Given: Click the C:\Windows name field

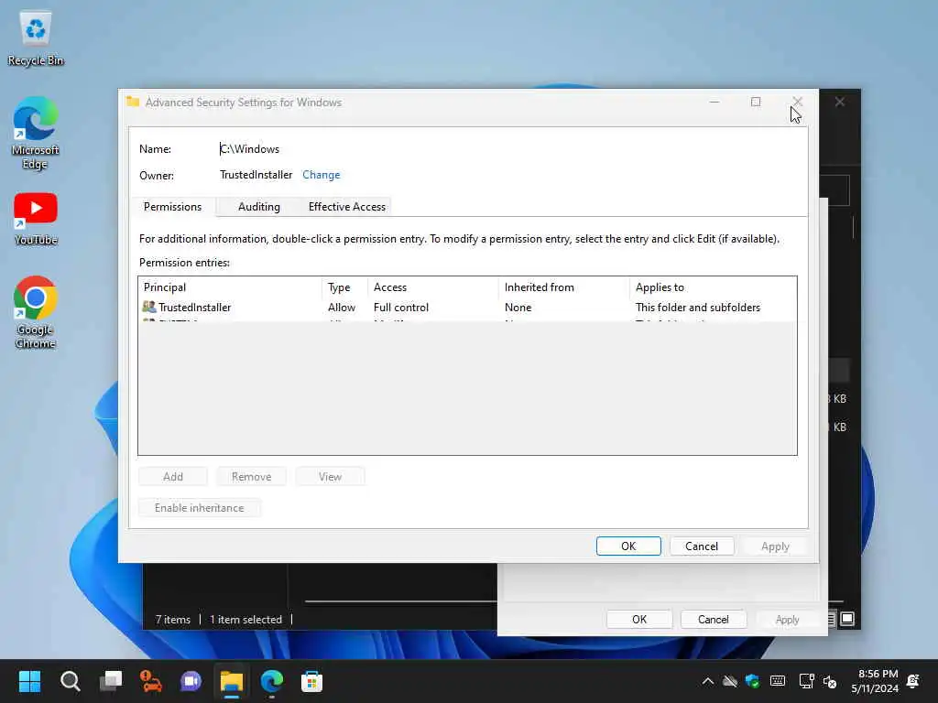Looking at the screenshot, I should click(249, 149).
